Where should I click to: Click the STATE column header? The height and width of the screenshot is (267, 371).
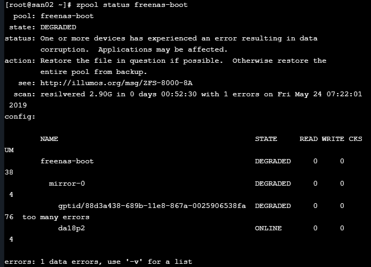pyautogui.click(x=266, y=139)
